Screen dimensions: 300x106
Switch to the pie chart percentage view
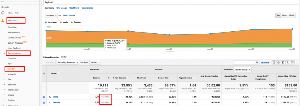click(279, 62)
